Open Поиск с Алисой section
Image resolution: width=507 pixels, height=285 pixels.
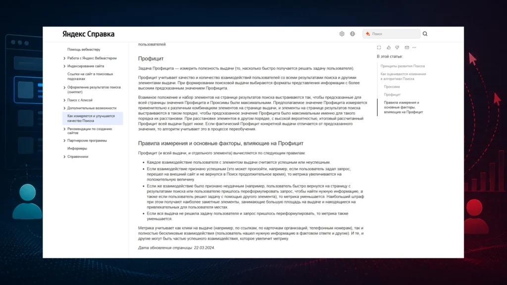click(80, 100)
